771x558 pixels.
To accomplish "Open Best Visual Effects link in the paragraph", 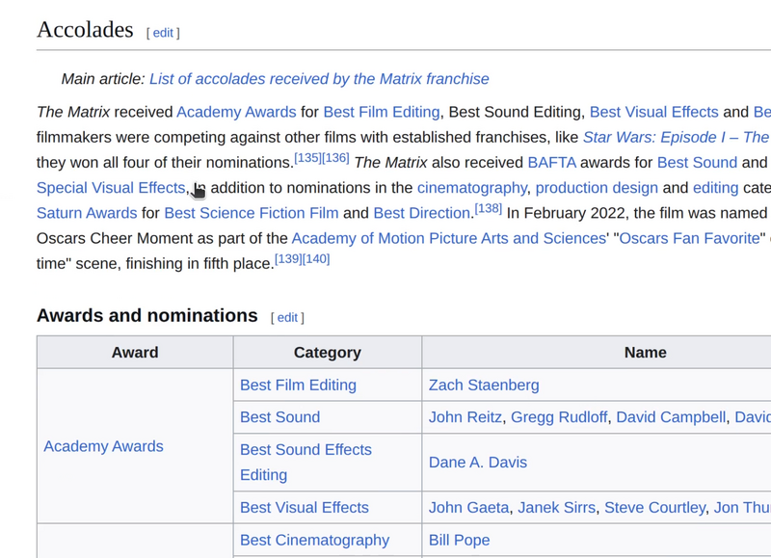I will [654, 112].
